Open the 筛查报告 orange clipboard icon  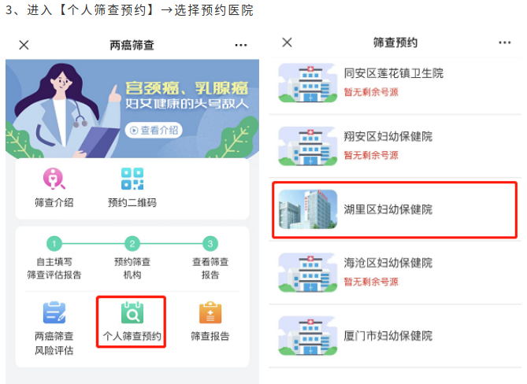coord(210,312)
